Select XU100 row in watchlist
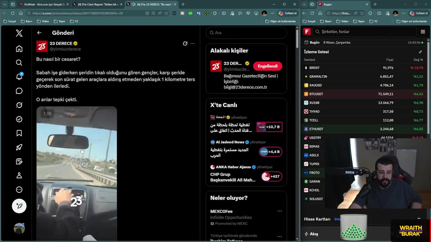This screenshot has width=431, height=242. [x=364, y=103]
